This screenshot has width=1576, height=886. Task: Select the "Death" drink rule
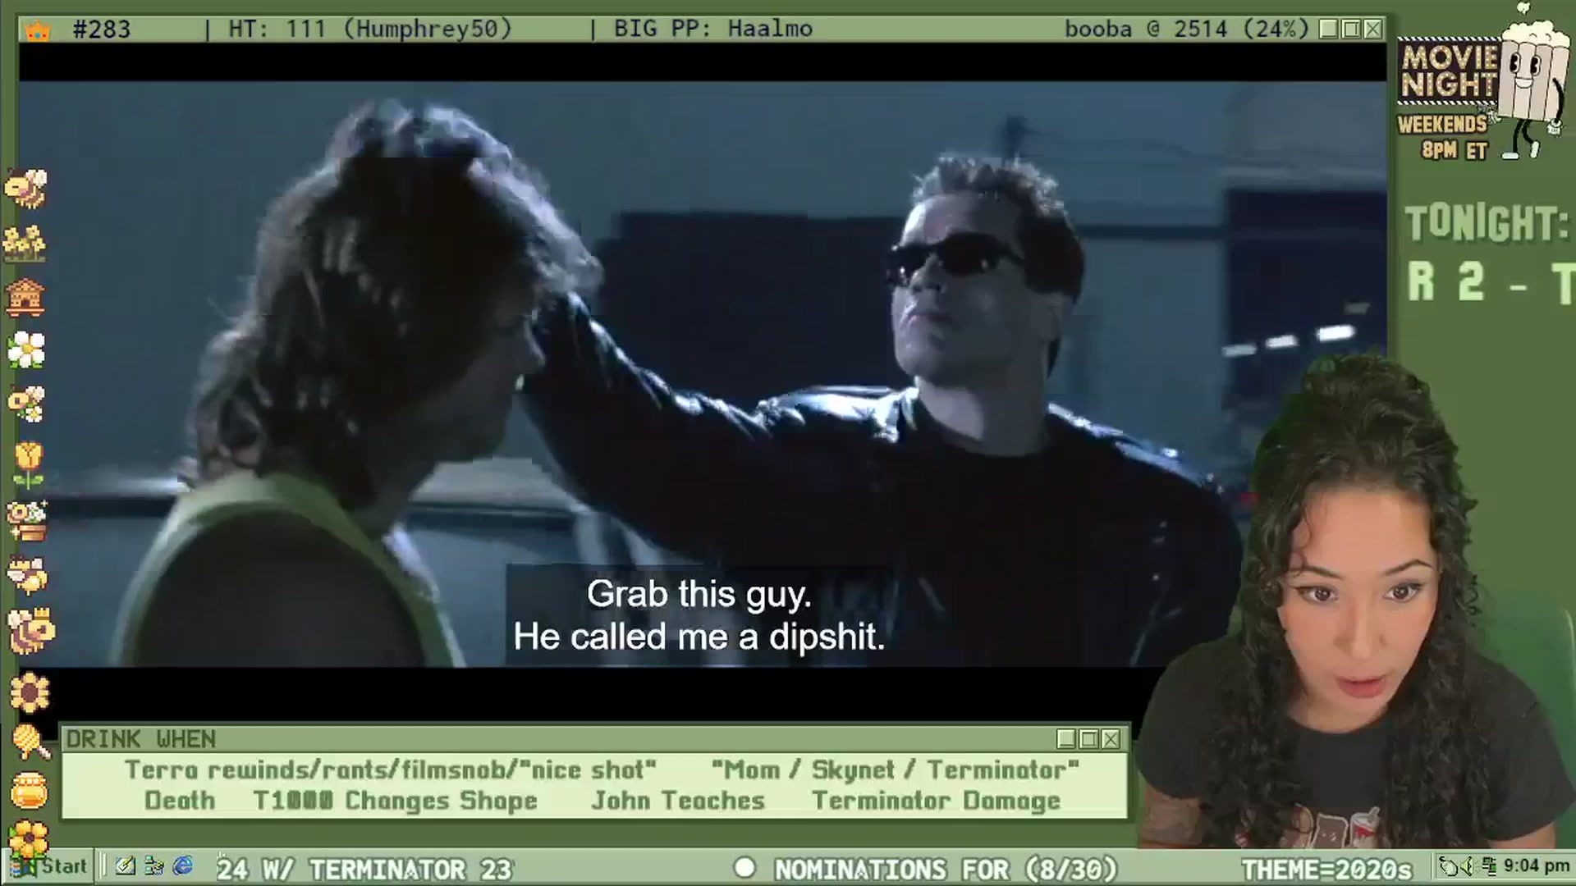180,801
